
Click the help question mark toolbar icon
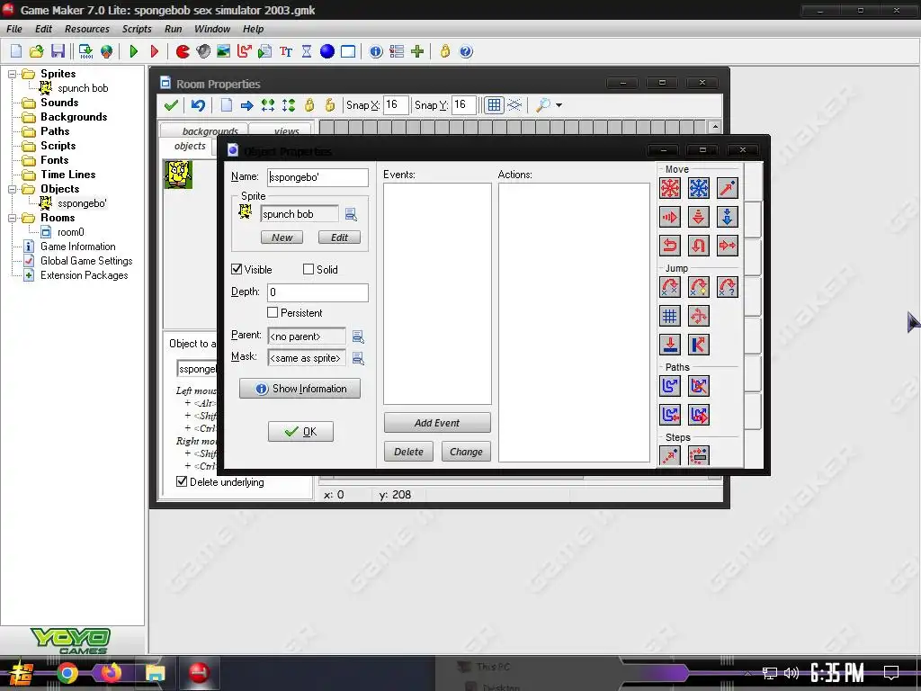tap(466, 51)
